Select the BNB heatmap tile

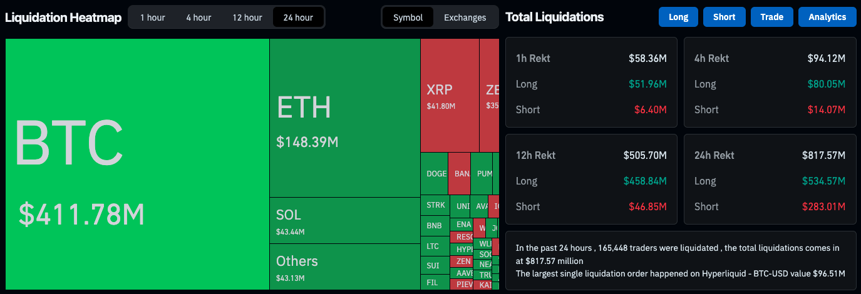435,225
